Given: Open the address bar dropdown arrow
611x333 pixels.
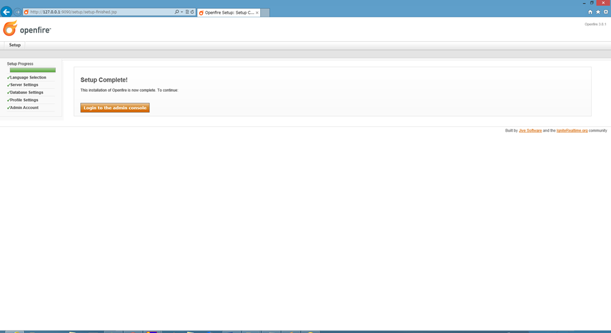Looking at the screenshot, I should [181, 12].
